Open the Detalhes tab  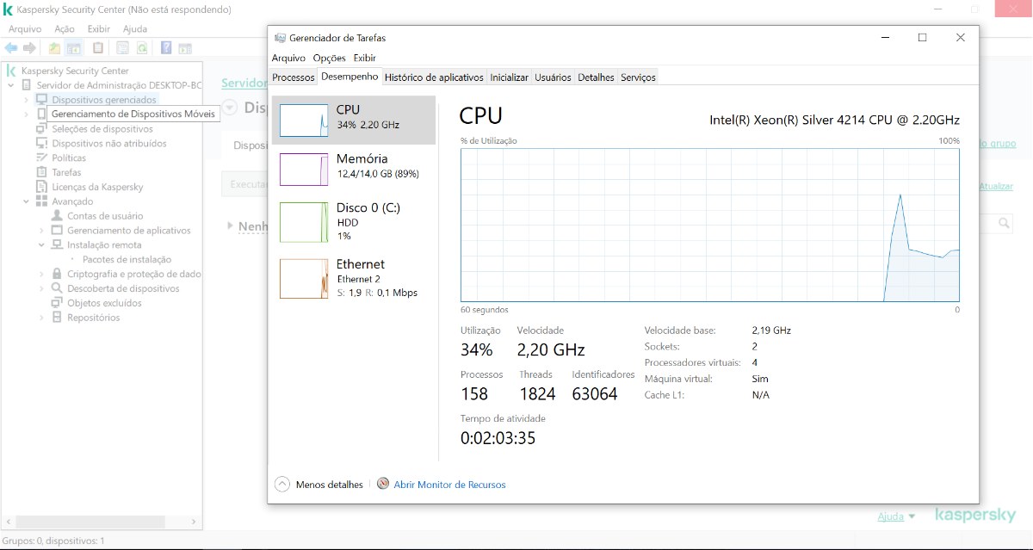coord(596,77)
